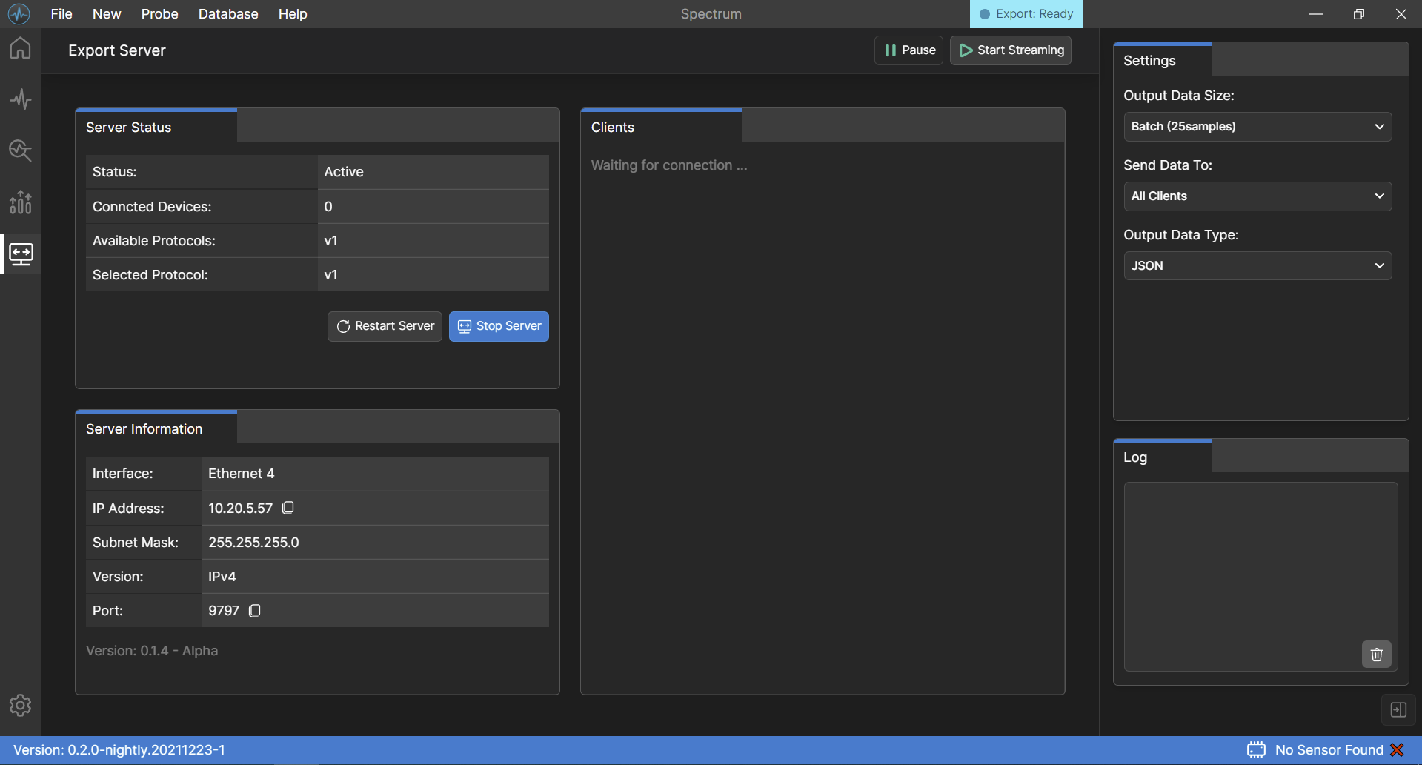Open the Send Data To dropdown
This screenshot has height=765, width=1422.
(1257, 196)
